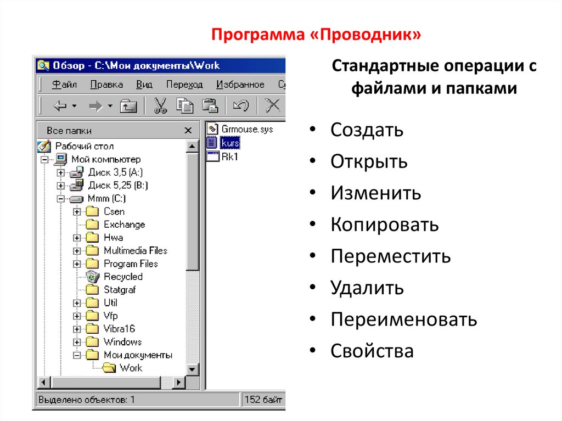
Task: Click the Exchange folder icon
Action: [x=92, y=224]
